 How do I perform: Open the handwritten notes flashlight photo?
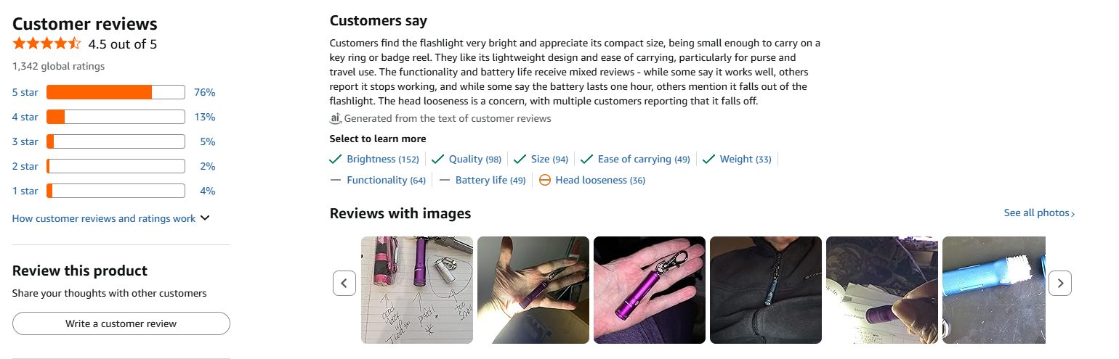417,290
